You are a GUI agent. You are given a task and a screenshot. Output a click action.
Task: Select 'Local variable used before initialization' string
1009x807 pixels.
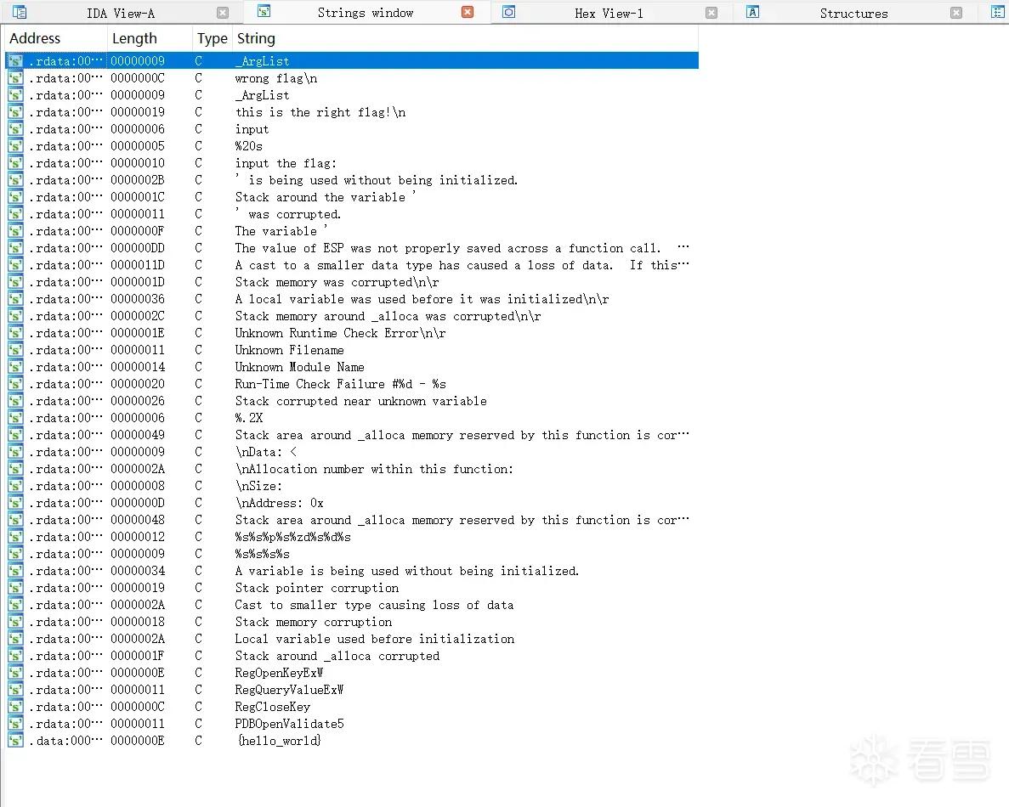click(x=375, y=639)
